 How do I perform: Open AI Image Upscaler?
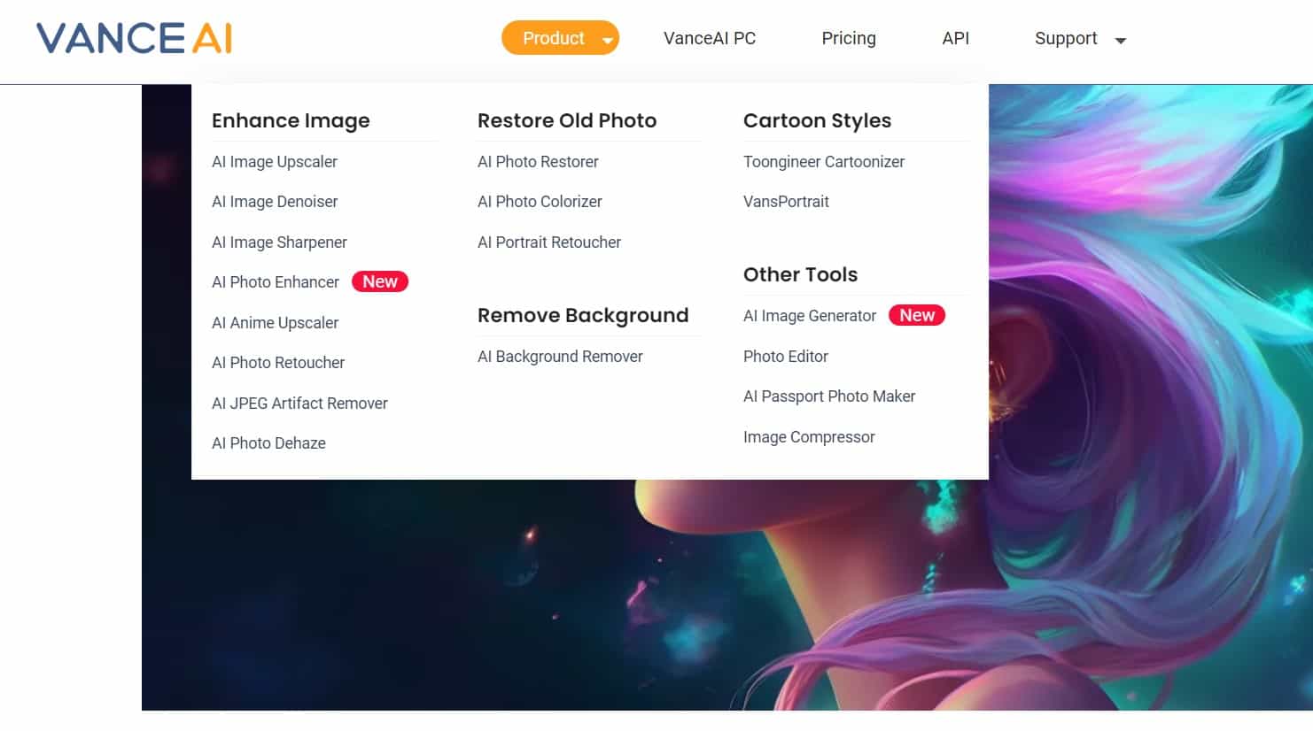(275, 162)
